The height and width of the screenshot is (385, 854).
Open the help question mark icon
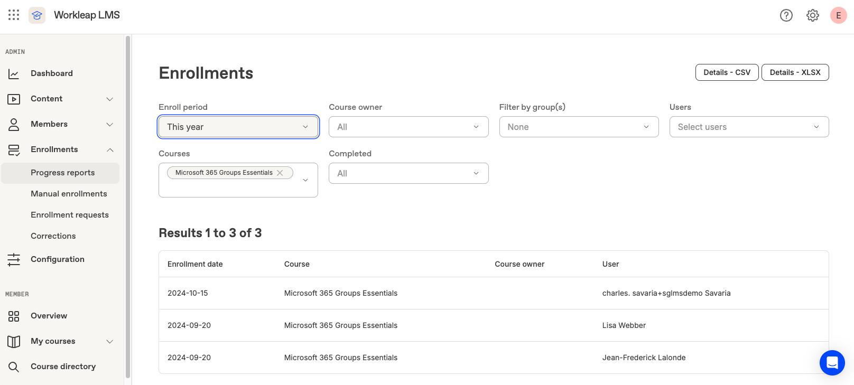point(786,15)
